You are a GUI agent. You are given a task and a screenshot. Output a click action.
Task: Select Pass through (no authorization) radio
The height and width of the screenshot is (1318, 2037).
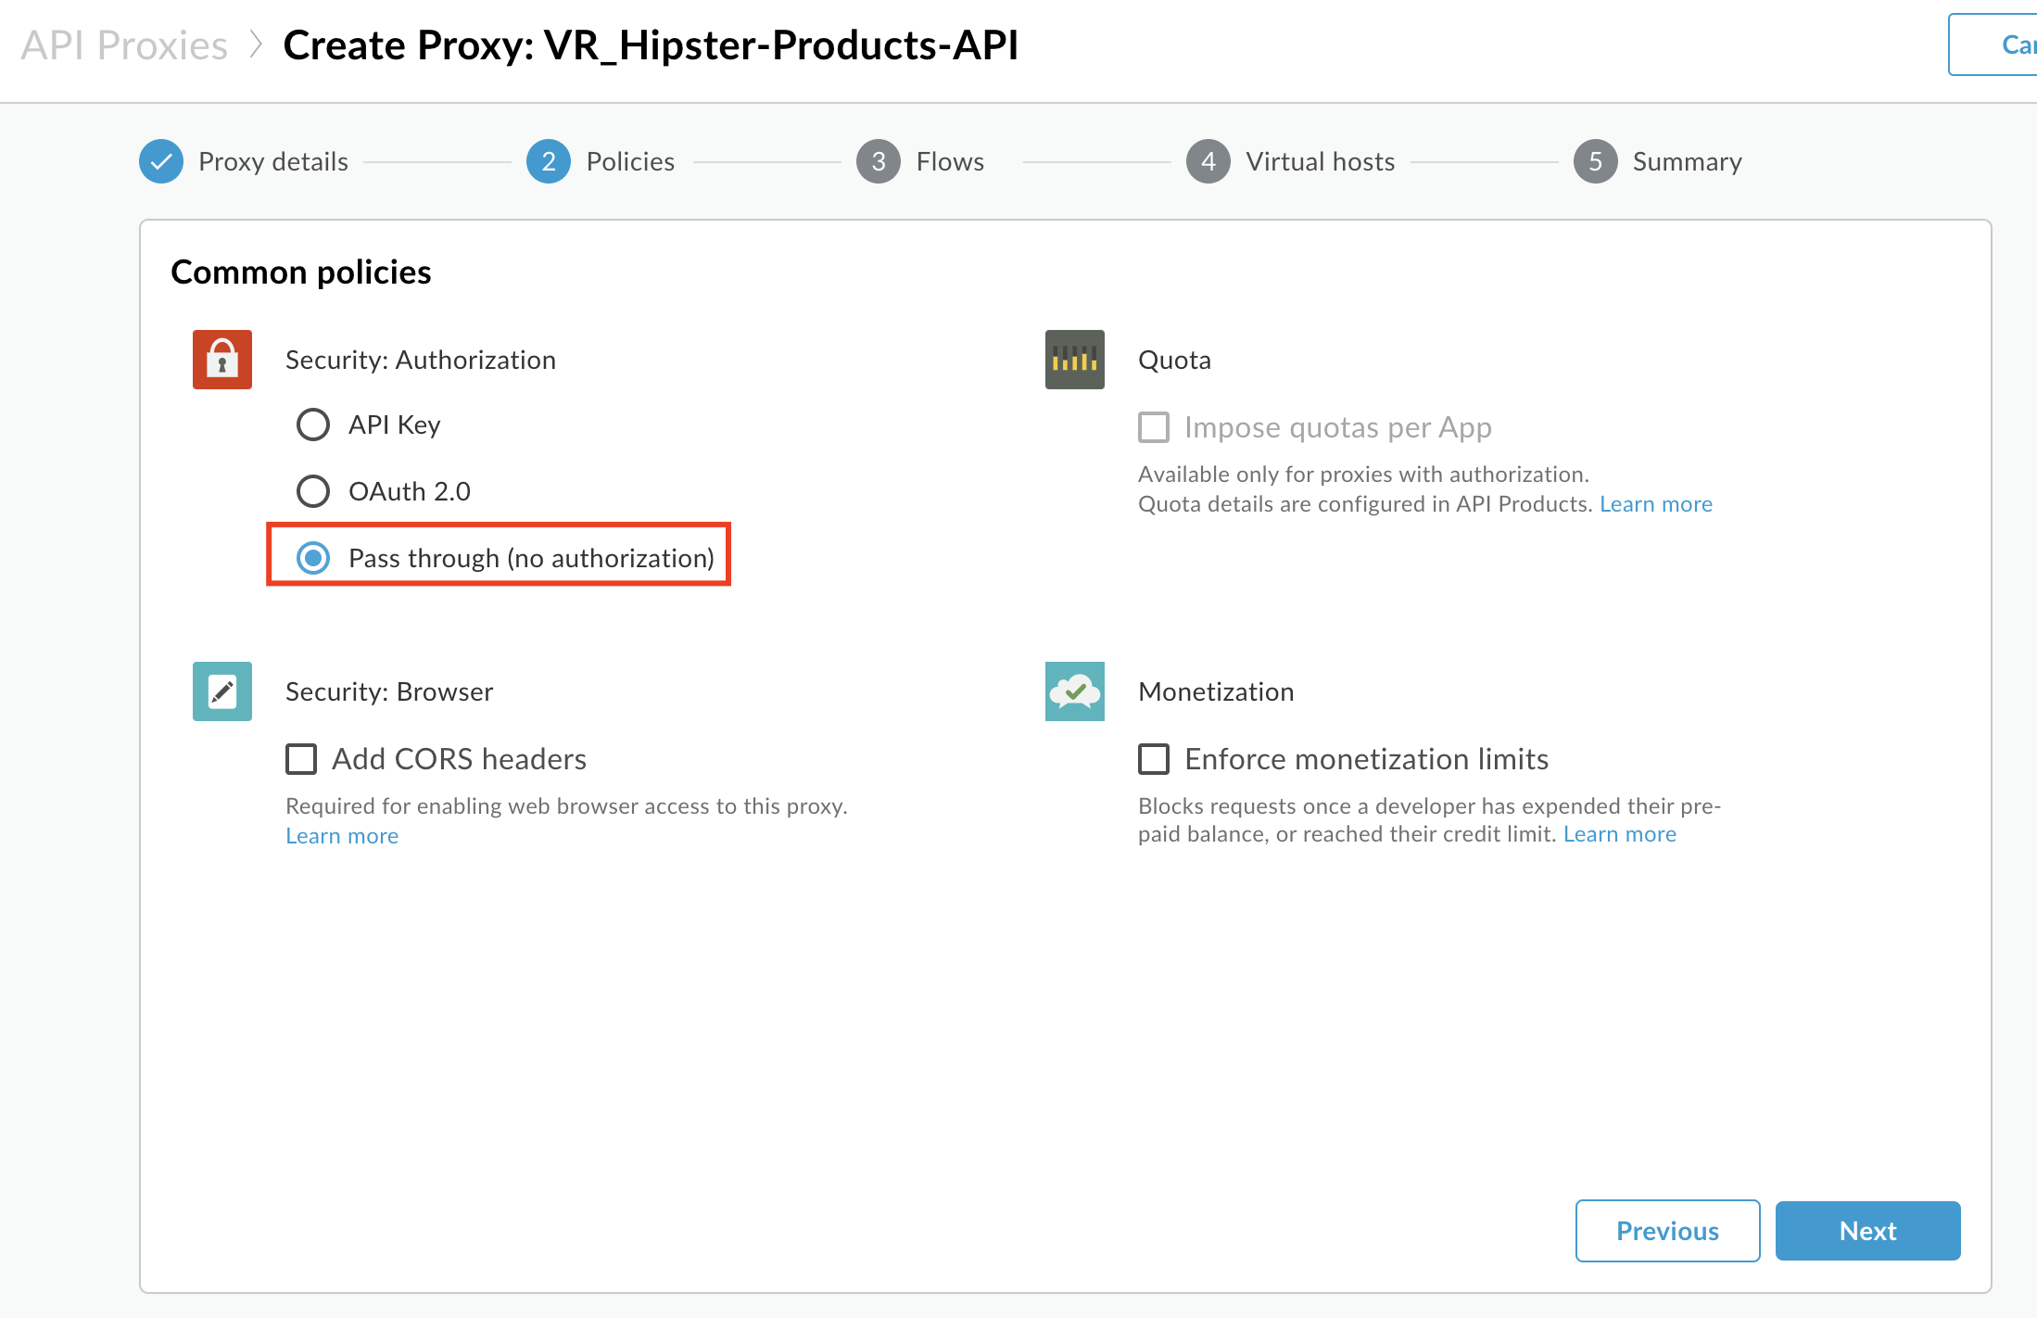pos(313,558)
